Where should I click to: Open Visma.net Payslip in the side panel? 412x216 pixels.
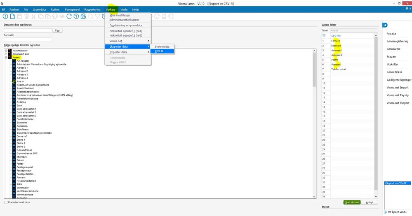(x=398, y=95)
